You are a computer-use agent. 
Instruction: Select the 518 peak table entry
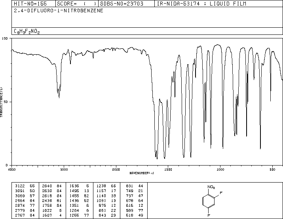click(x=135, y=215)
